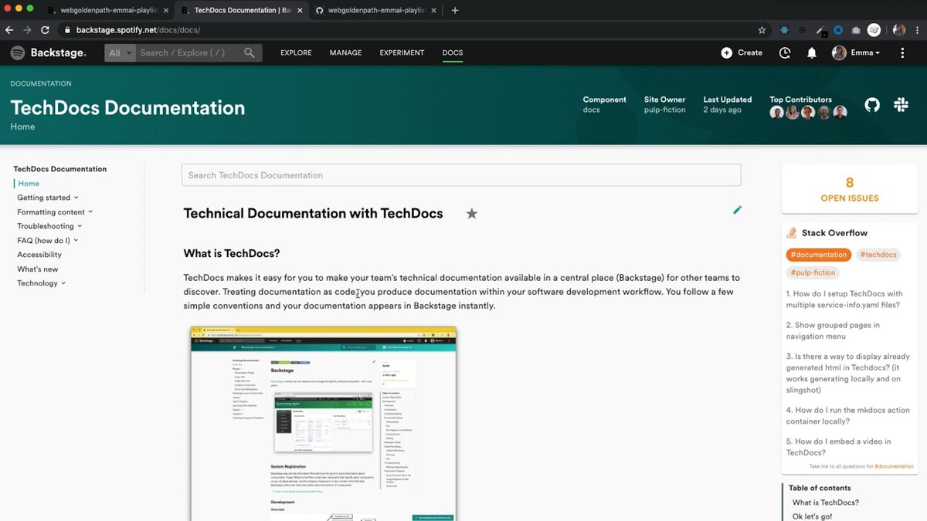Click the edit pencil icon for this page
Image resolution: width=927 pixels, height=521 pixels.
pos(737,210)
